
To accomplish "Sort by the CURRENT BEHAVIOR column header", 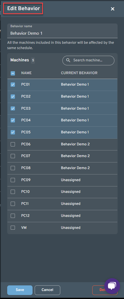I will [79, 73].
